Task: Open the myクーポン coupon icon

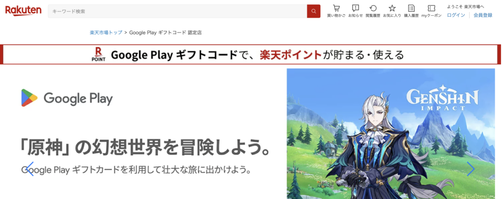Action: (431, 11)
